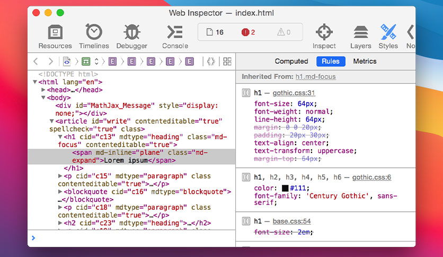Click the warnings count indicator
The width and height of the screenshot is (443, 257).
(283, 32)
